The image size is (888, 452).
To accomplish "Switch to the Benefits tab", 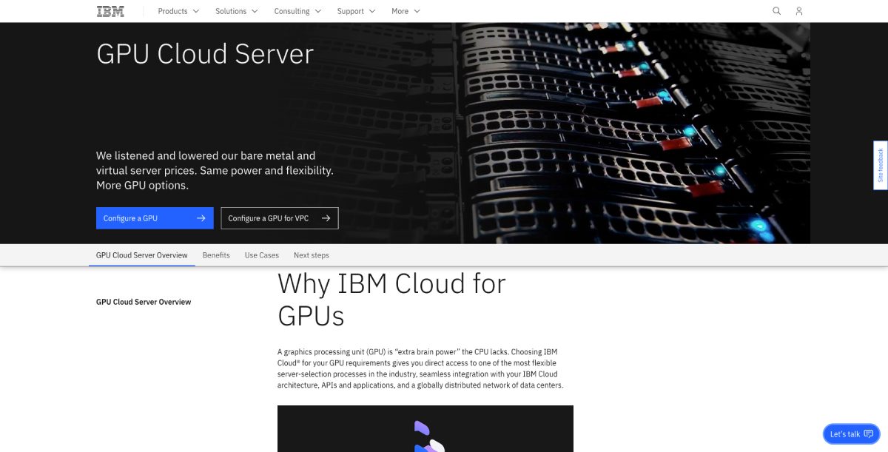I will click(216, 254).
